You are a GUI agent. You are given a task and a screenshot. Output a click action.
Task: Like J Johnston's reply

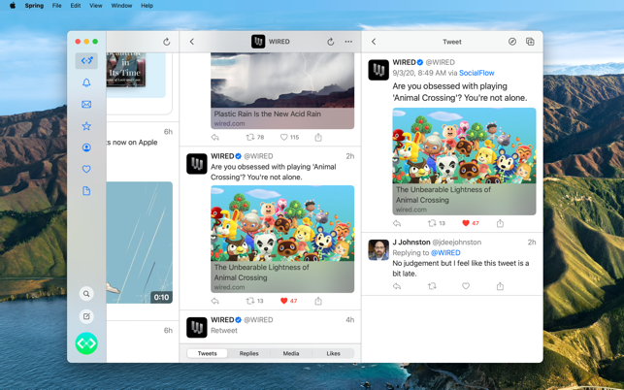(x=466, y=286)
